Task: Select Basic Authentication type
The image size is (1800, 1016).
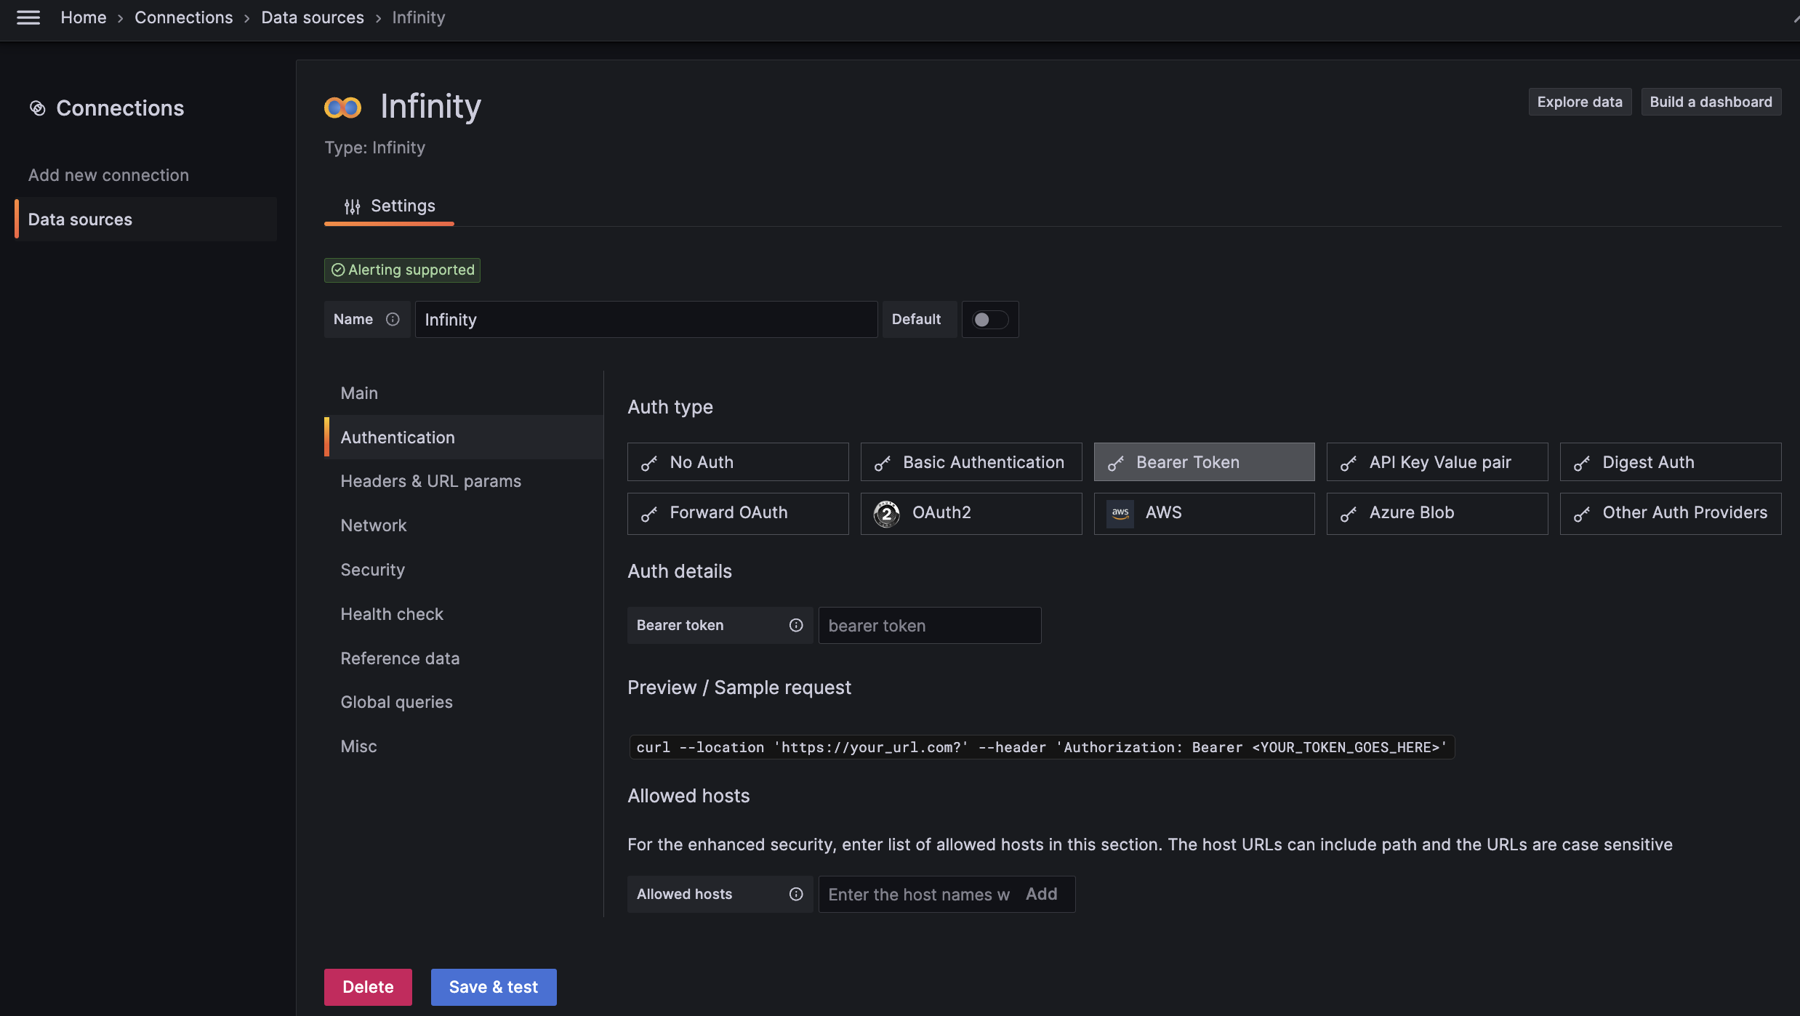Action: (971, 461)
